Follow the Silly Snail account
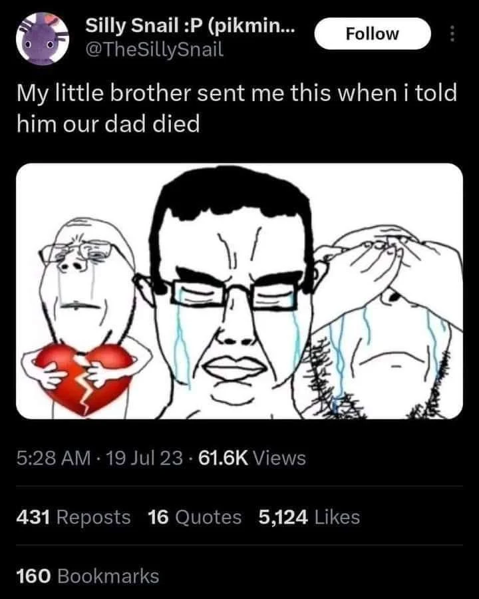Image resolution: width=479 pixels, height=599 pixels. click(373, 34)
